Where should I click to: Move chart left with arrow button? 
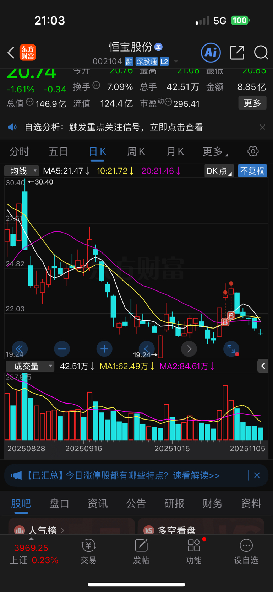[147, 349]
